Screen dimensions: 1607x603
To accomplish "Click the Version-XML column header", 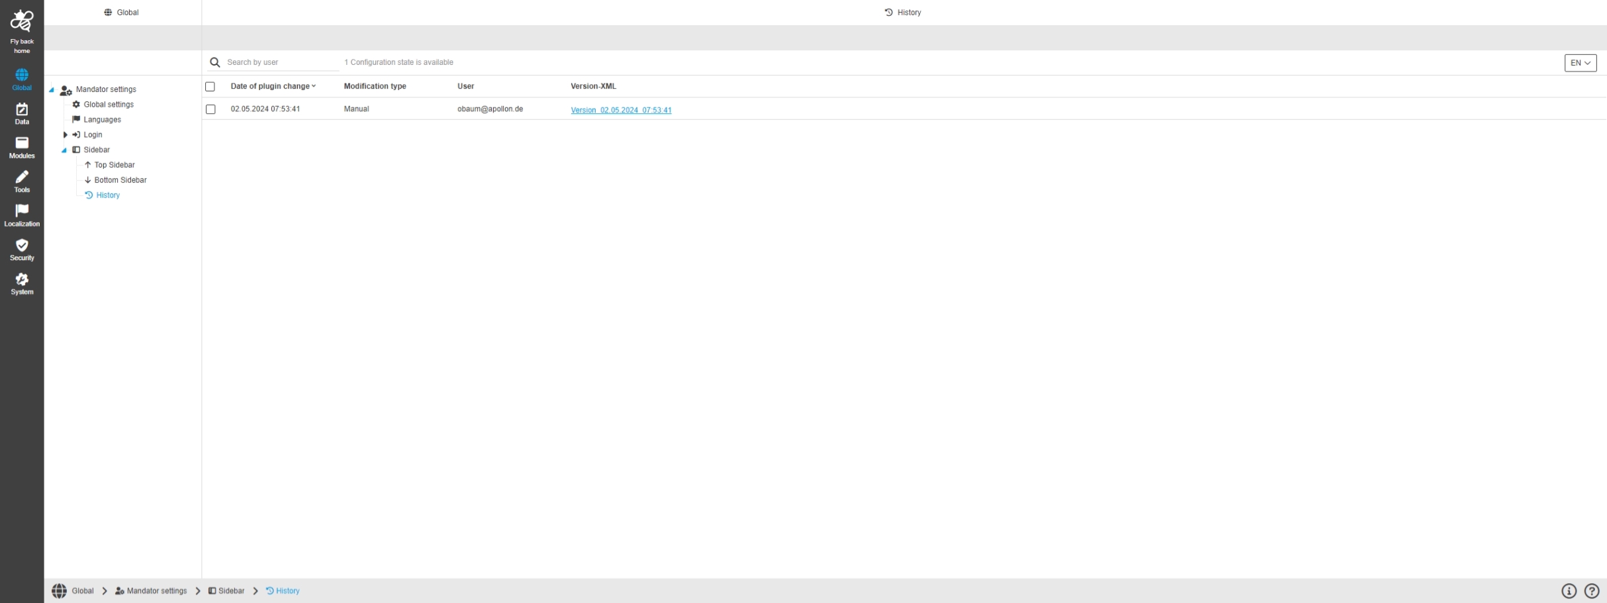I will click(x=594, y=86).
